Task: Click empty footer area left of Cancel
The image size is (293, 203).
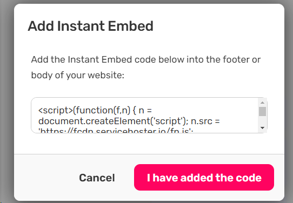Action: [x=46, y=178]
